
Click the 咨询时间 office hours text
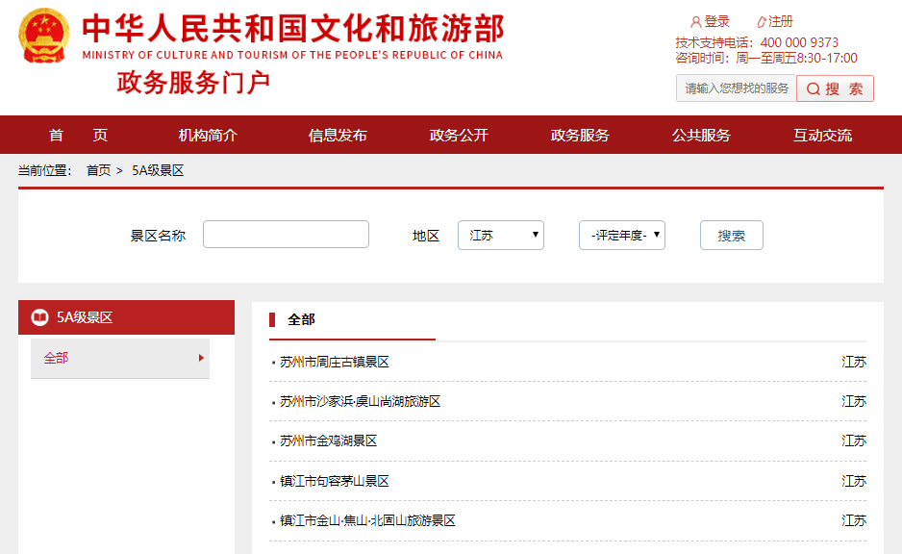[766, 58]
